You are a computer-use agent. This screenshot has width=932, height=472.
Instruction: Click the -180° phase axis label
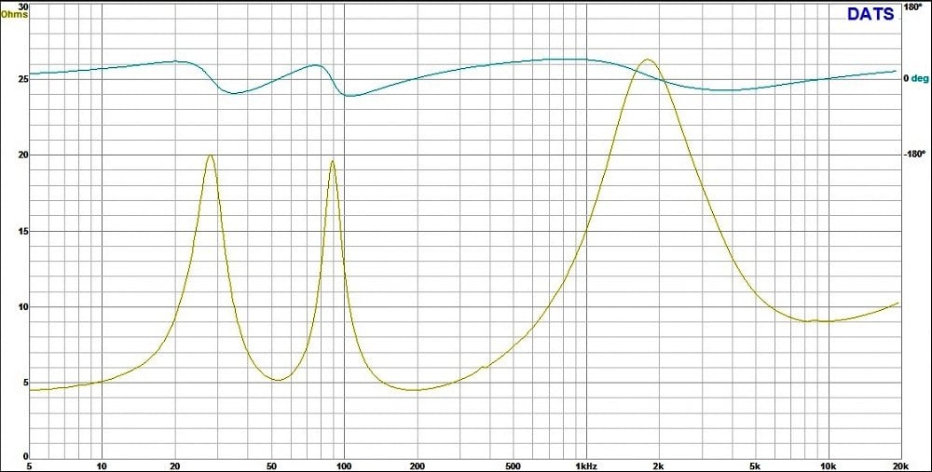[915, 155]
